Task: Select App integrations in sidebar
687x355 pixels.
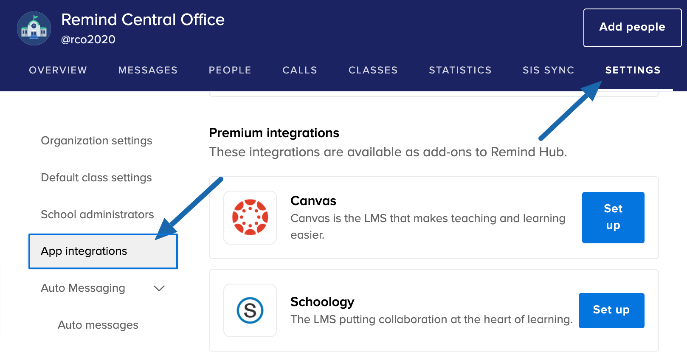Action: pyautogui.click(x=103, y=251)
